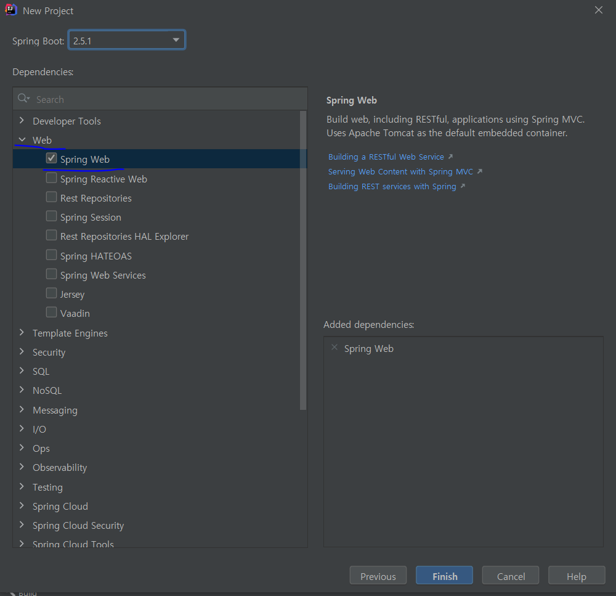The height and width of the screenshot is (596, 616).
Task: Expand the Messaging category
Action: click(22, 409)
